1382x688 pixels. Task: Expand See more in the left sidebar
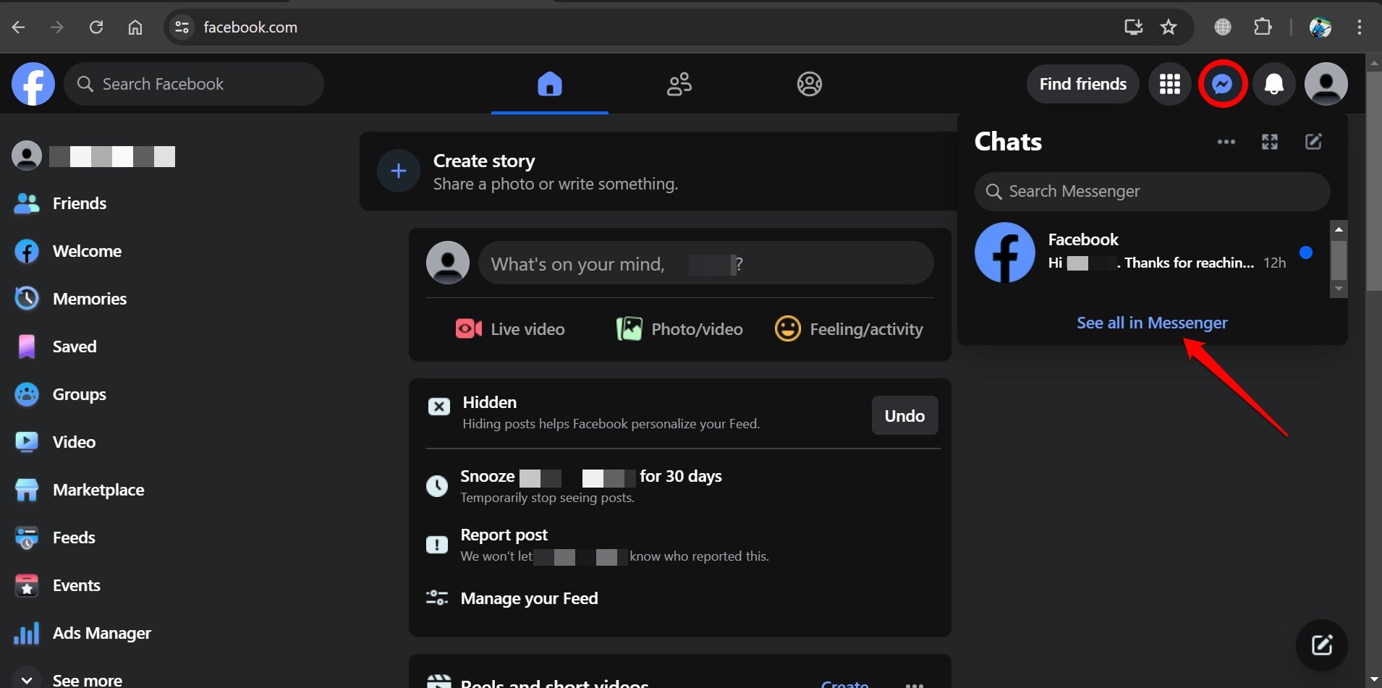(68, 680)
